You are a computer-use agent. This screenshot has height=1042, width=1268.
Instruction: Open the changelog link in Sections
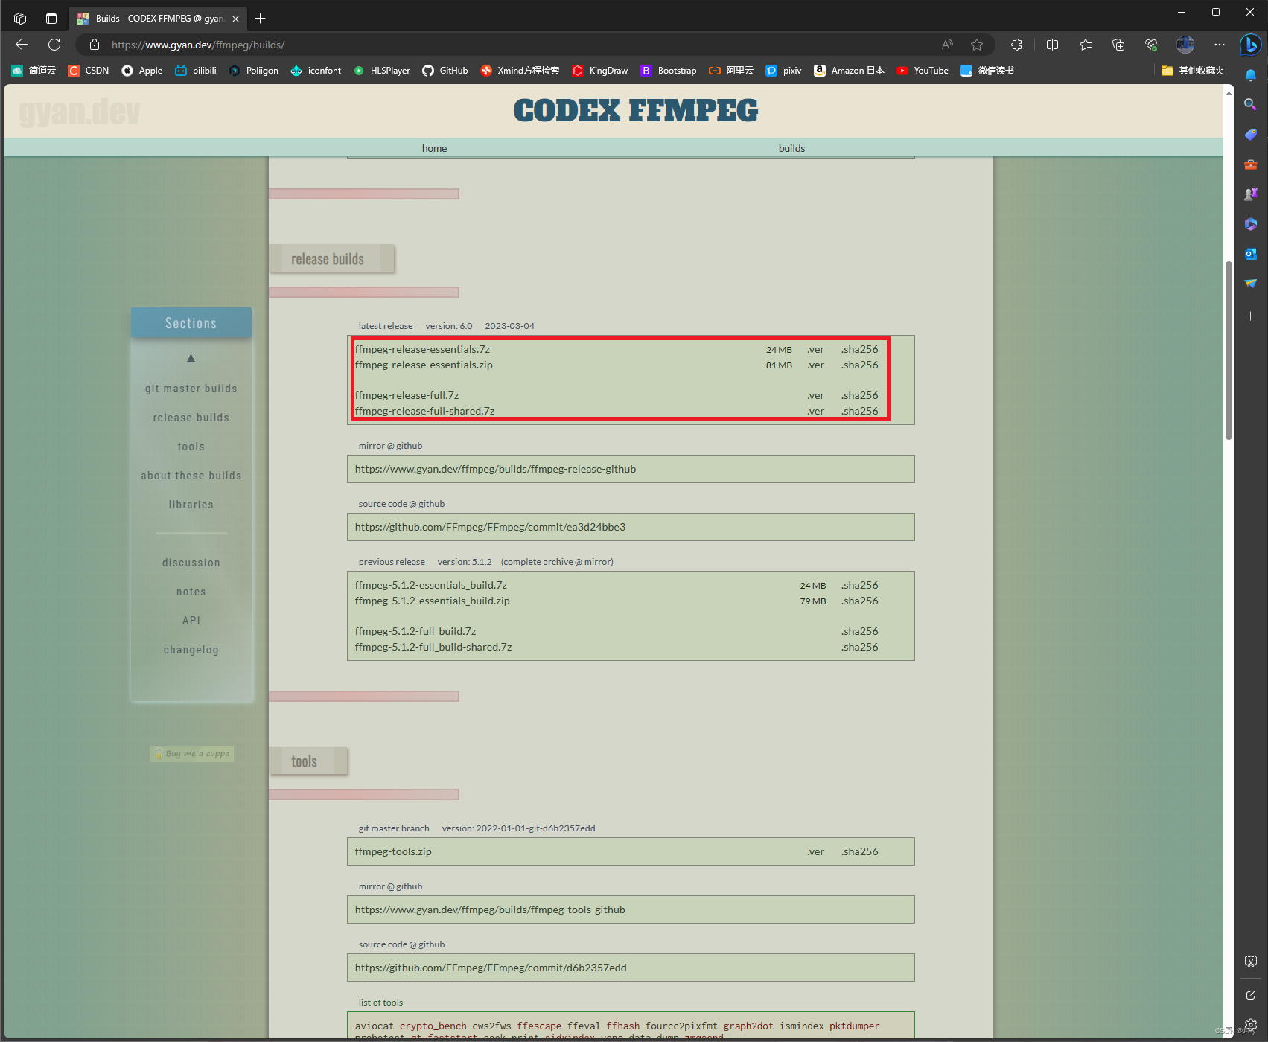tap(191, 650)
